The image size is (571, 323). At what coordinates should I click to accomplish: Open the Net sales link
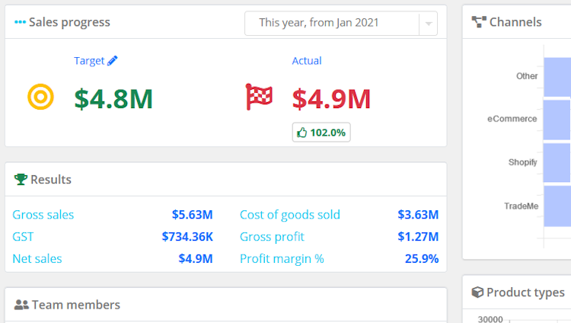point(37,259)
